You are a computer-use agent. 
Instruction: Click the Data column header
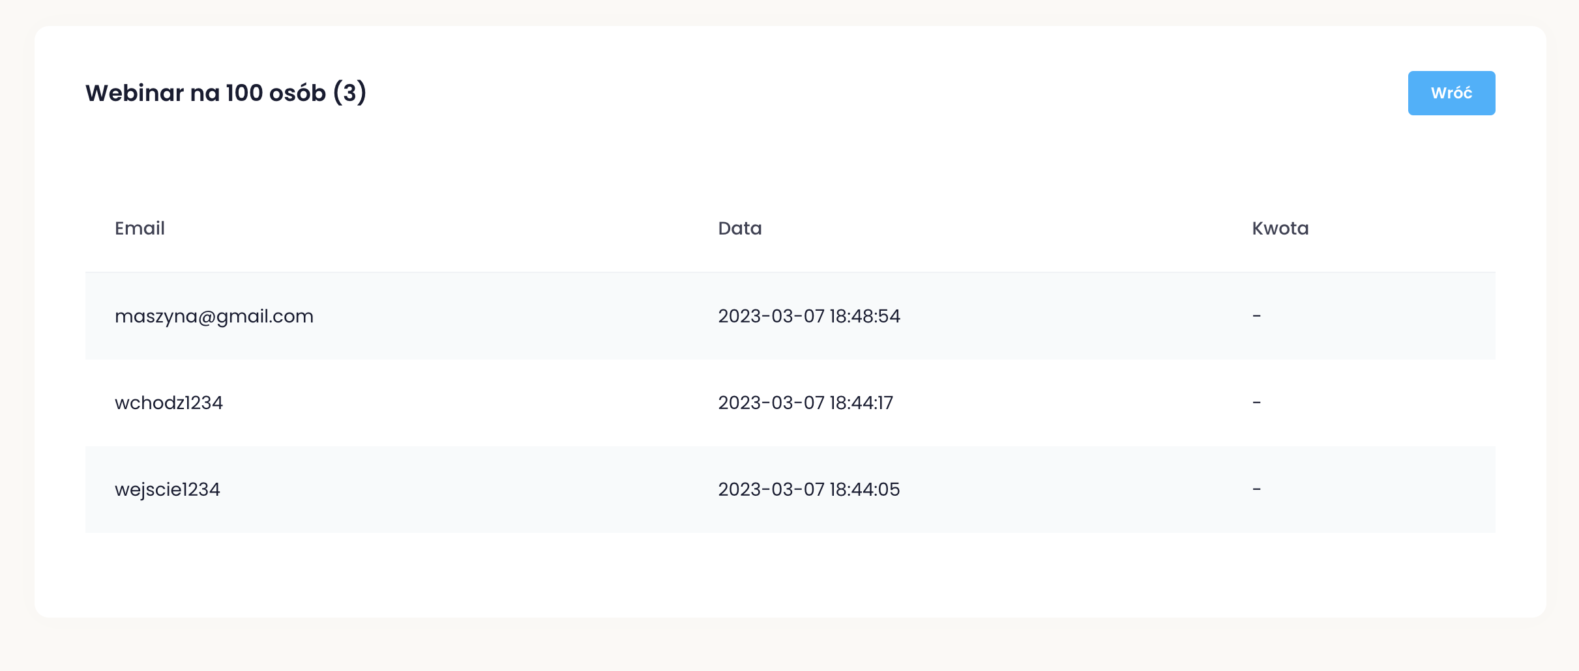739,229
